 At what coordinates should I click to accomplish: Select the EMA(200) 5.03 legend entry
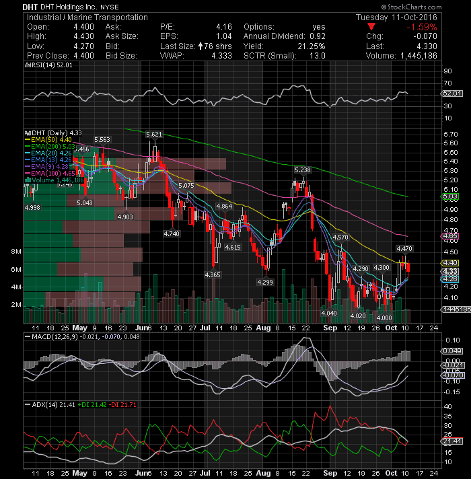50,147
